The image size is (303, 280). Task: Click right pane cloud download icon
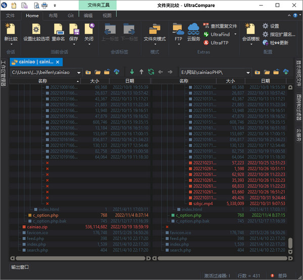[286, 72]
